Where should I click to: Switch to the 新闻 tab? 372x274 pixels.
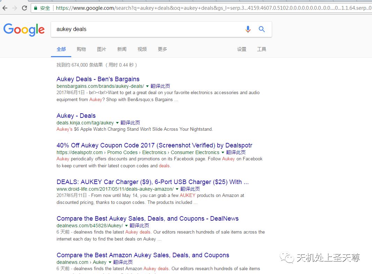(x=122, y=49)
